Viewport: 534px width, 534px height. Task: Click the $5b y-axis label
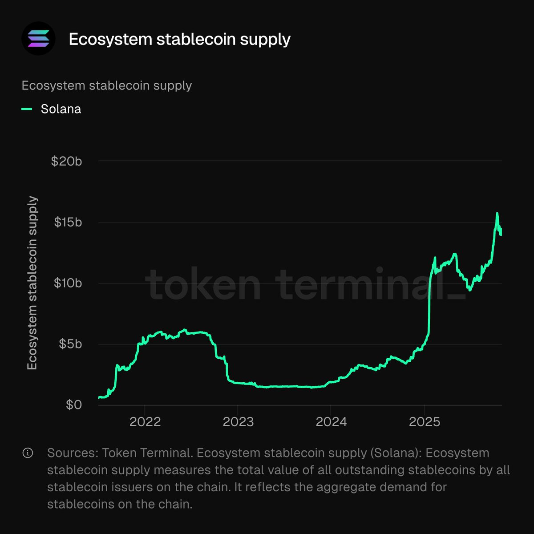(71, 344)
